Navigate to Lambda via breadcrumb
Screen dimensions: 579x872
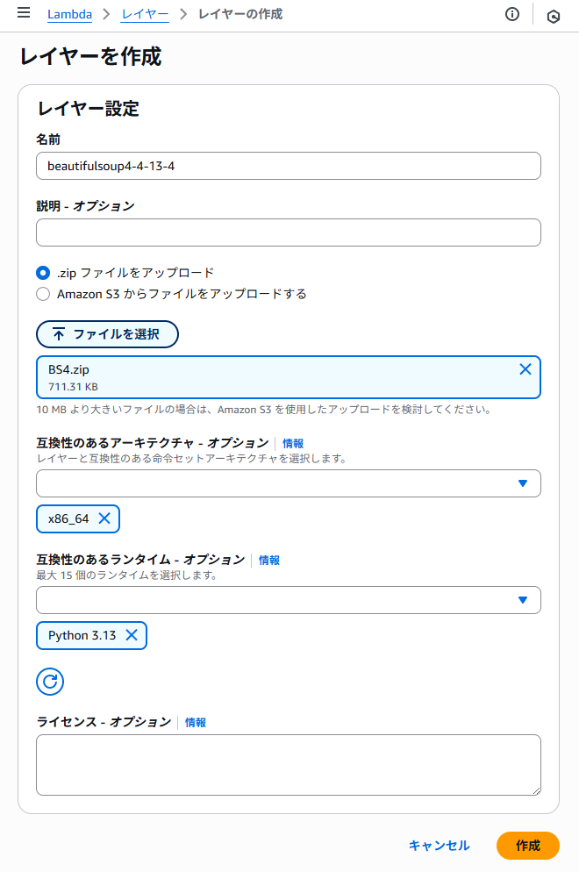[x=69, y=14]
